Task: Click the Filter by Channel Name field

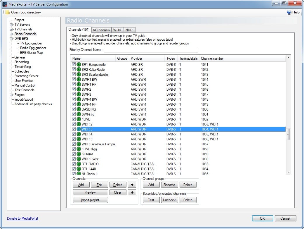Action: click(151, 50)
